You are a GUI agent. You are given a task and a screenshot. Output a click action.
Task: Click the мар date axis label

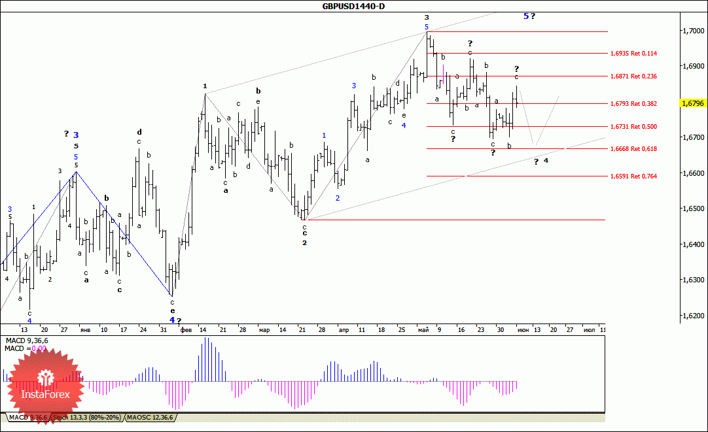[264, 330]
